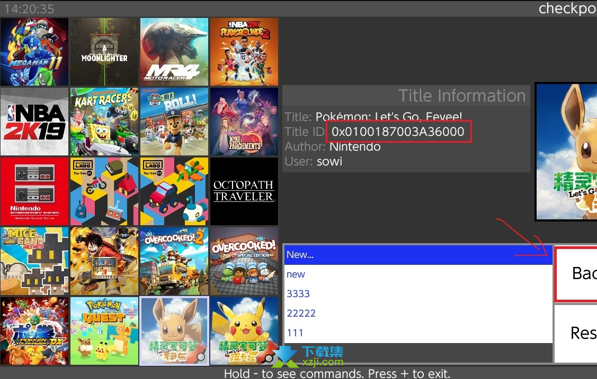
Task: Select the Let's Go Pikachu icon
Action: point(244,331)
